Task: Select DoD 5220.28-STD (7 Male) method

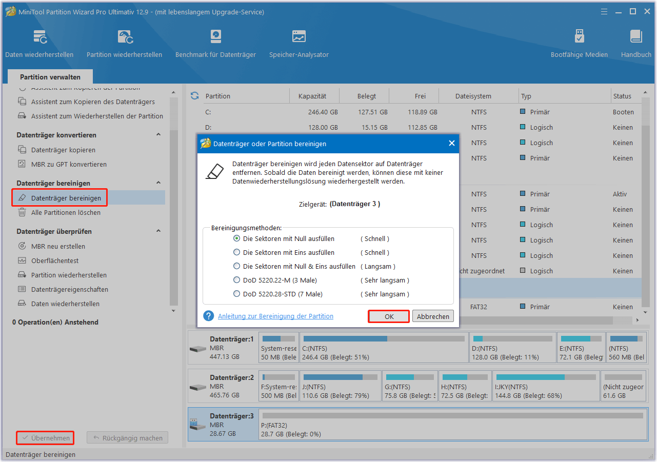Action: coord(236,294)
